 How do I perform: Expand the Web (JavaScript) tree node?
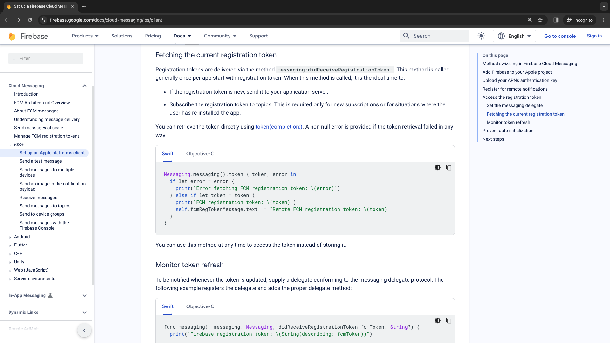tap(10, 271)
